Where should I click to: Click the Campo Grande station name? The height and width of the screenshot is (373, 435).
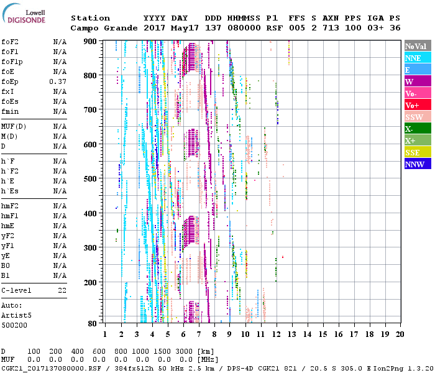click(x=104, y=28)
